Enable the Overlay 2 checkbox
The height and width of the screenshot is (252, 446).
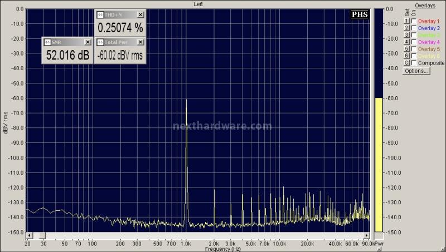pyautogui.click(x=414, y=28)
